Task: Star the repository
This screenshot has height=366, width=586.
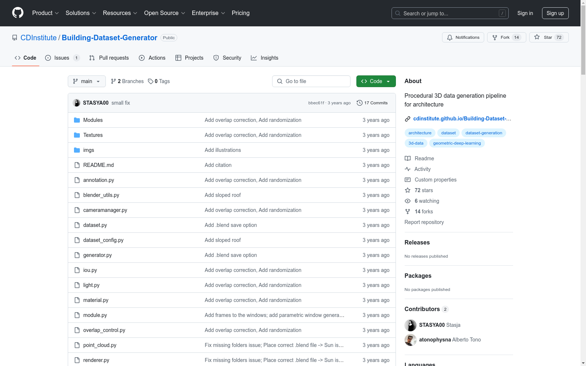Action: coord(549,37)
